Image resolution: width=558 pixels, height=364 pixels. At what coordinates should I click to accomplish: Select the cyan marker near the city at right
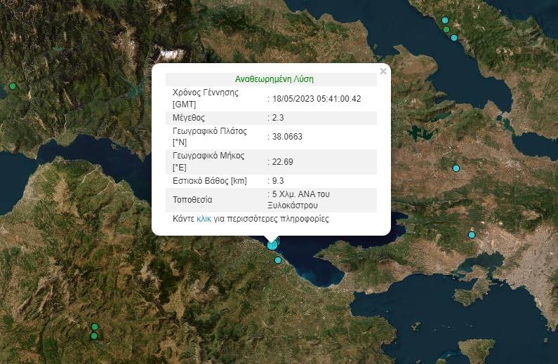[x=472, y=235]
